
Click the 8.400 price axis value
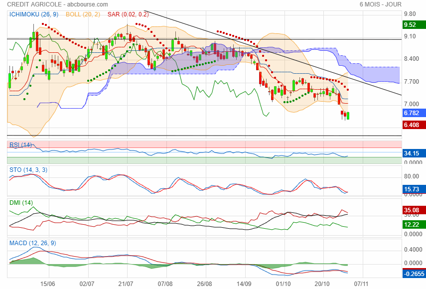(x=412, y=59)
